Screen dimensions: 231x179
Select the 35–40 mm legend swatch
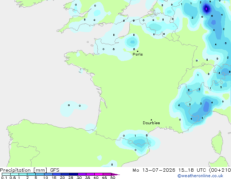90,174
